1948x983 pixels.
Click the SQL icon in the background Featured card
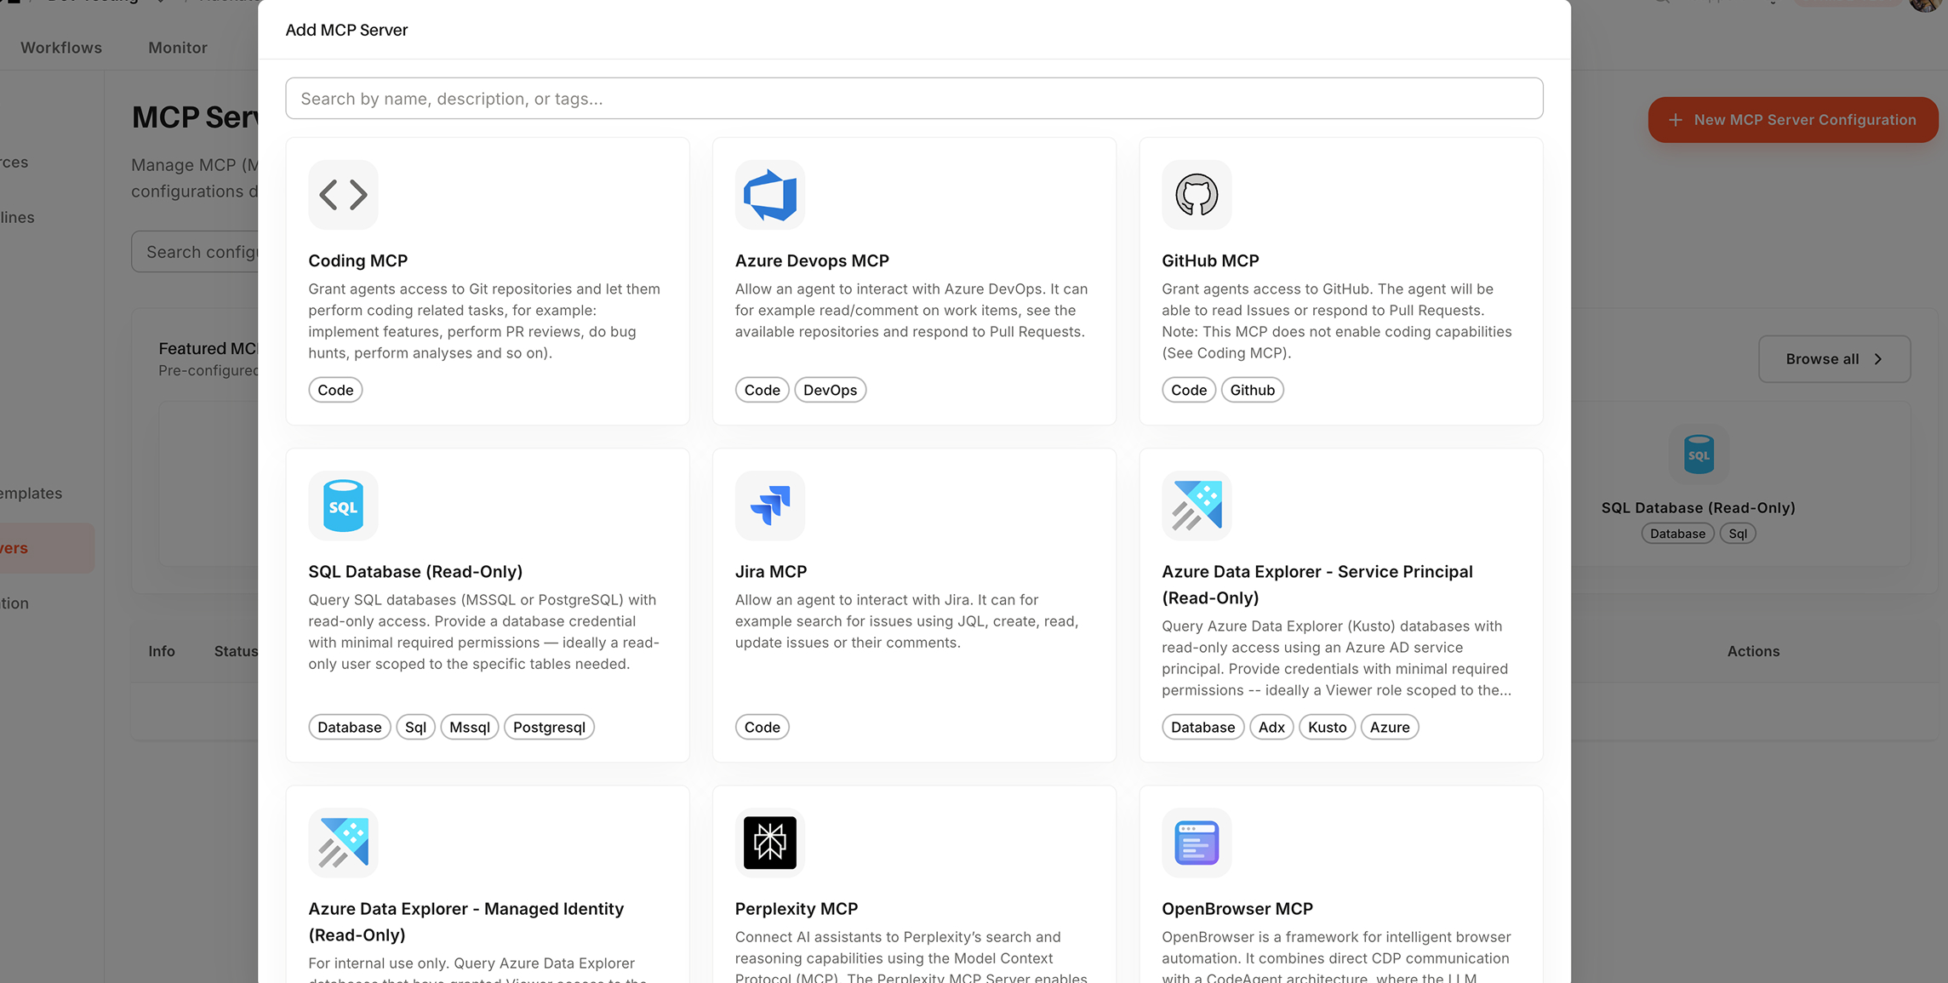pos(1699,454)
